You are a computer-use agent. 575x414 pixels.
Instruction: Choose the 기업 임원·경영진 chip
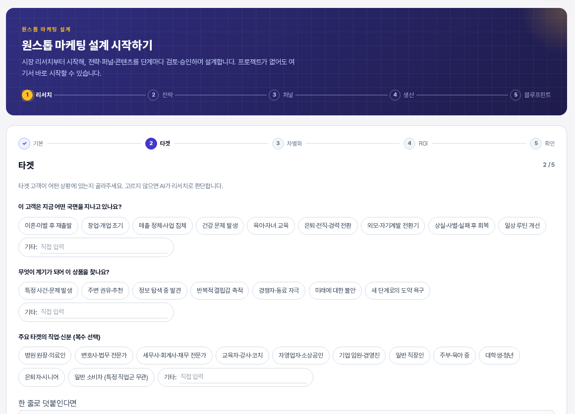[359, 356]
